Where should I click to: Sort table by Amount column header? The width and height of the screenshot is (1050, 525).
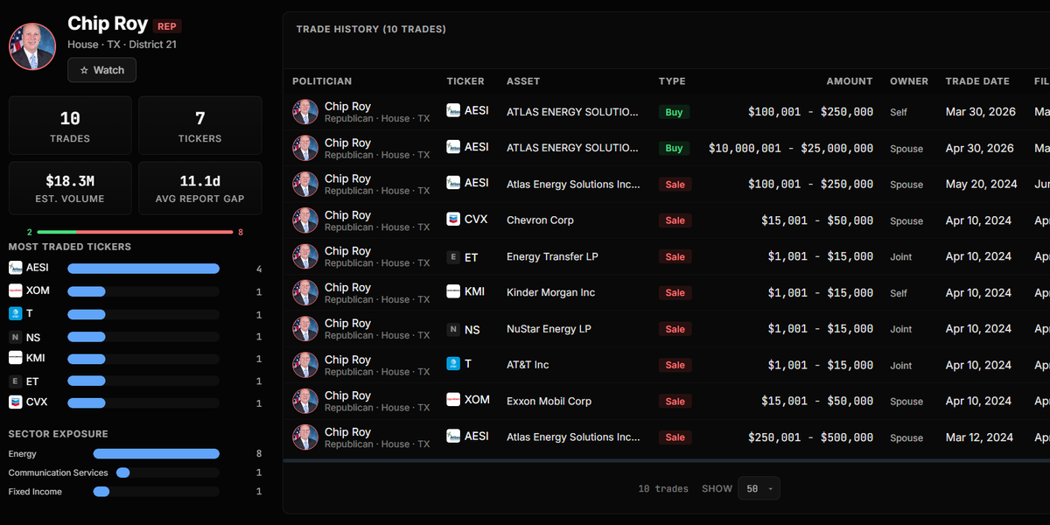coord(850,81)
